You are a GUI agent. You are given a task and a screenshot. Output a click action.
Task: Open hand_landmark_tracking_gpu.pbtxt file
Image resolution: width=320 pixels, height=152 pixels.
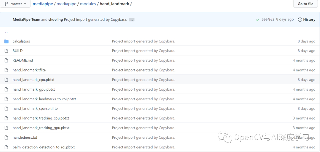point(41,128)
